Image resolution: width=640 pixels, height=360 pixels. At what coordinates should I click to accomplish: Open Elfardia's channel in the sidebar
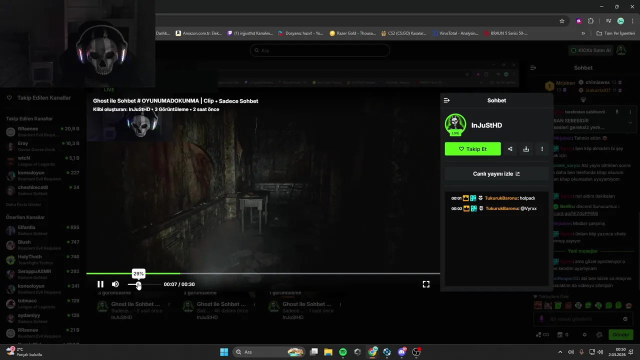tap(42, 230)
